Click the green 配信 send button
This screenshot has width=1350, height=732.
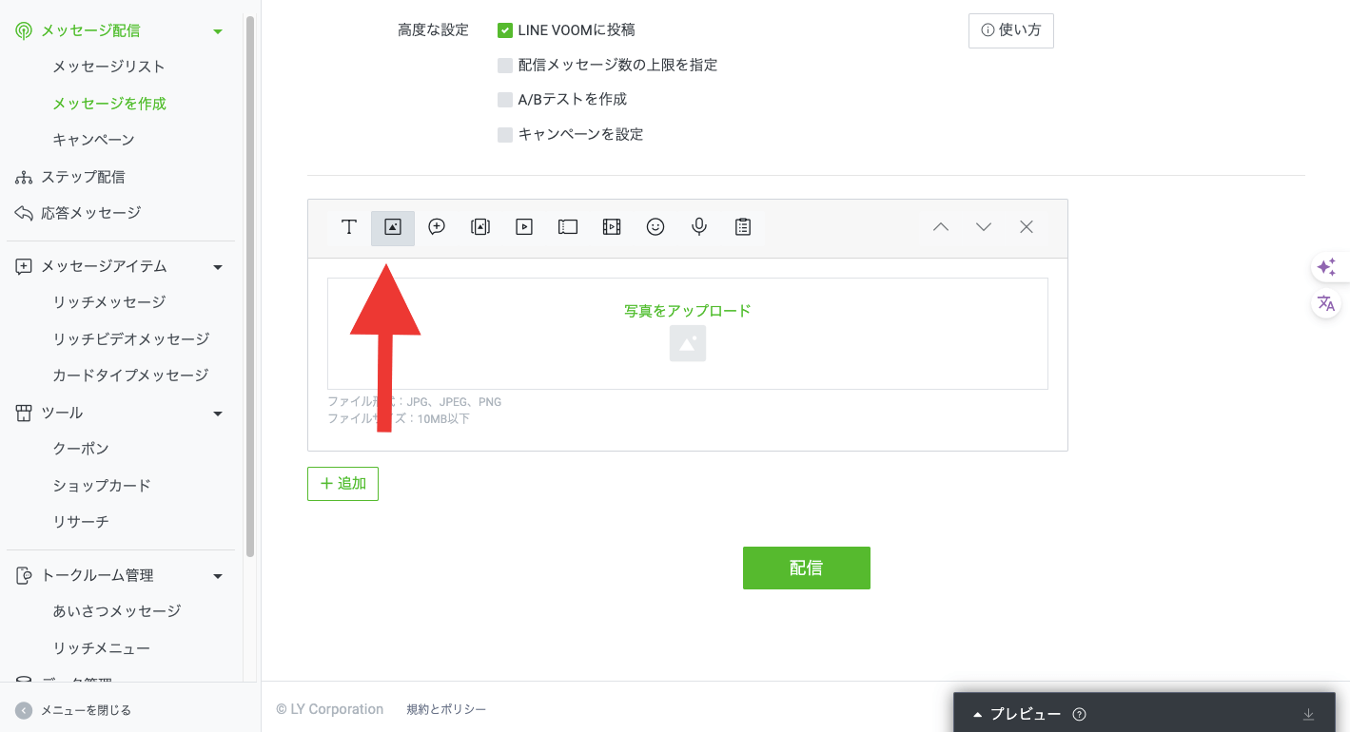coord(807,568)
